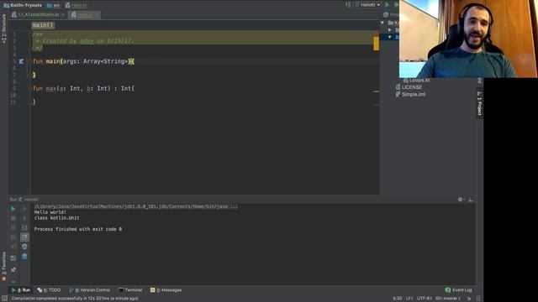Click the pause output icon in Run panel
The width and height of the screenshot is (538, 302).
(x=13, y=227)
